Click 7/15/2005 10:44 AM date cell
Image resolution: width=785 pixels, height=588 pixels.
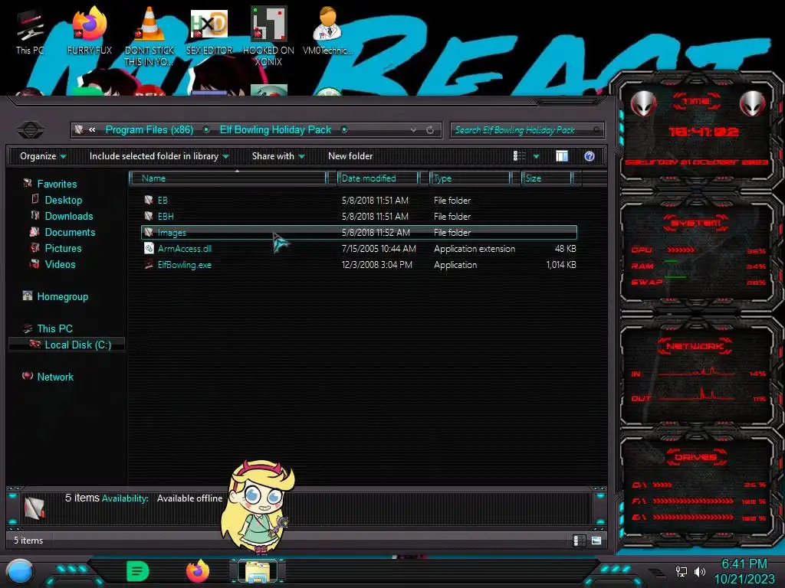[x=379, y=249]
